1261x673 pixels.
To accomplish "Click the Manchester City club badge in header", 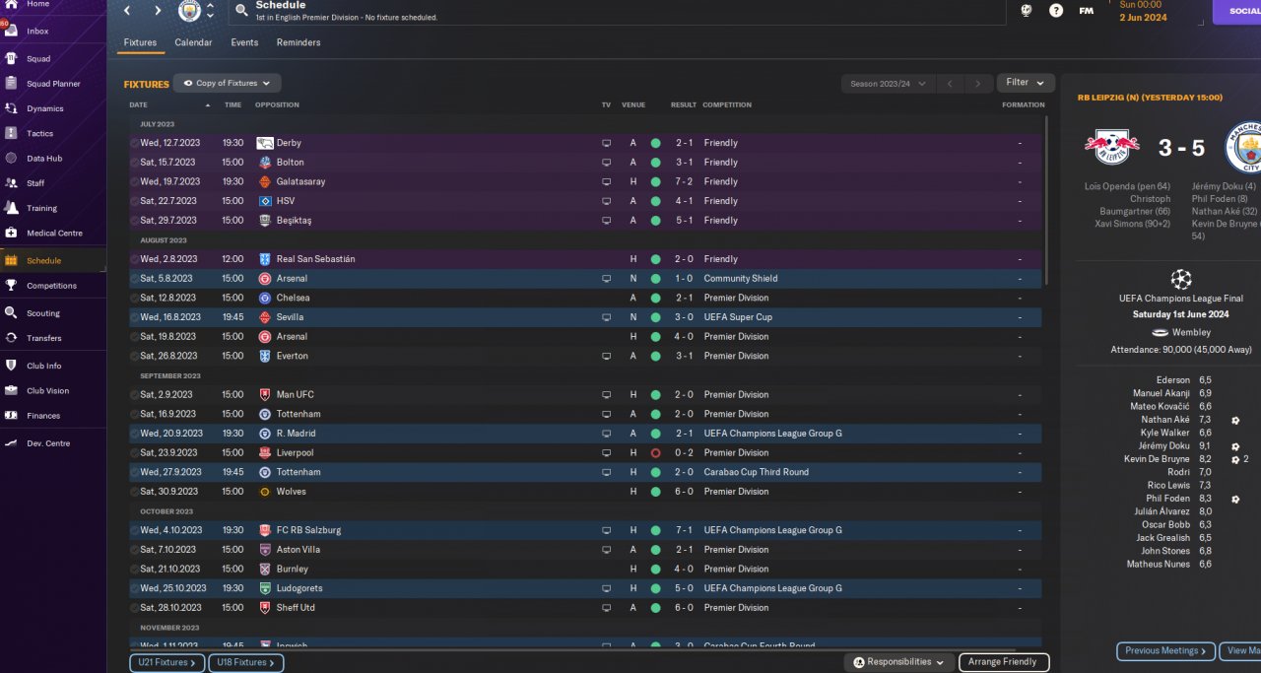I will [189, 11].
